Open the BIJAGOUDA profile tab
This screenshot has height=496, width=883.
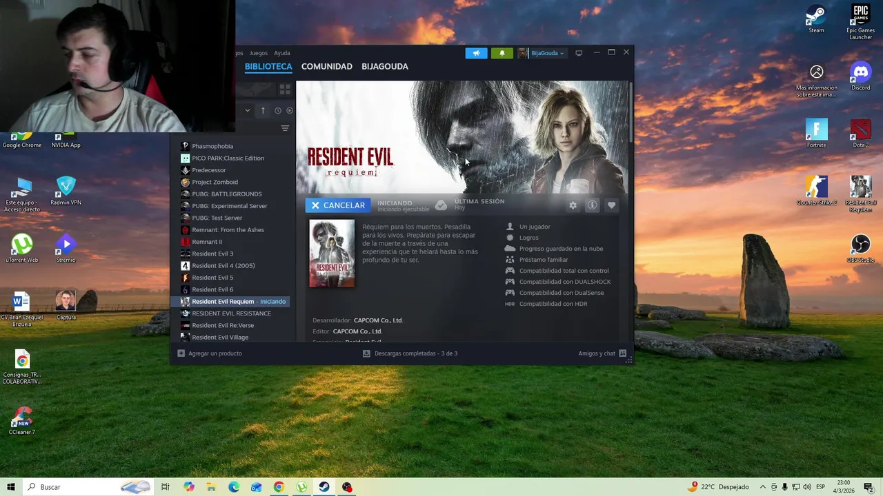[385, 67]
